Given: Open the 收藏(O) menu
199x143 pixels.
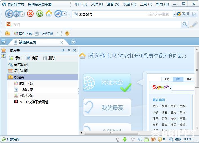Looking at the screenshot, I should coord(129,4).
